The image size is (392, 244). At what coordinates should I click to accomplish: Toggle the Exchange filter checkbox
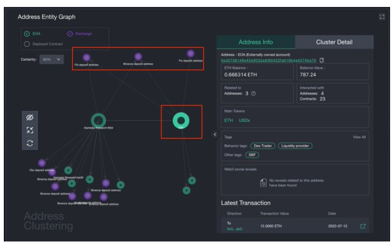69,33
